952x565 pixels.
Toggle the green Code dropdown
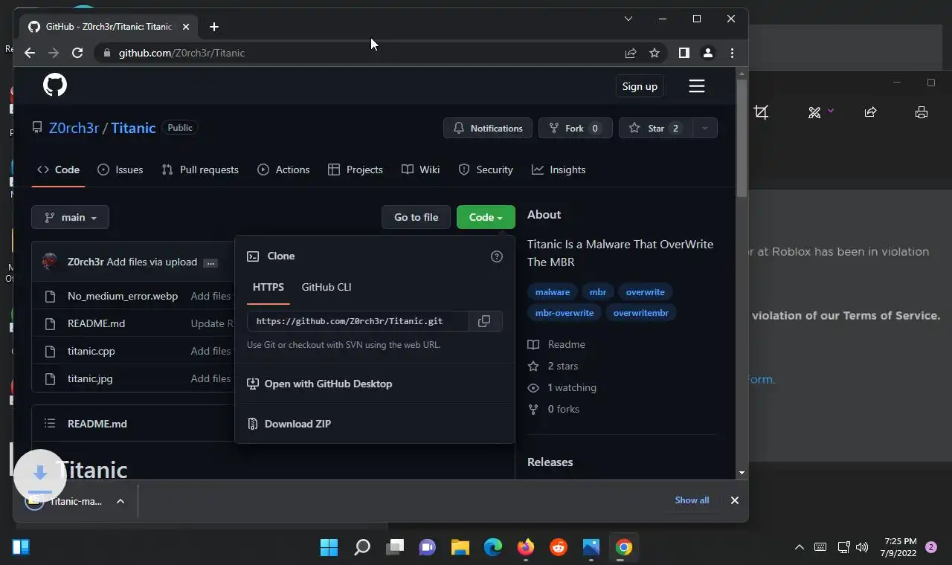[486, 217]
